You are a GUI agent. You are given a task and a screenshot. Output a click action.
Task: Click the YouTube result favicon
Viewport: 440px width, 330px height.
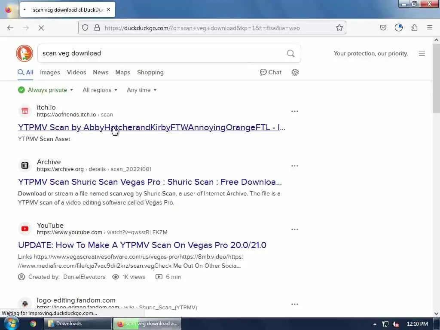[x=25, y=229]
